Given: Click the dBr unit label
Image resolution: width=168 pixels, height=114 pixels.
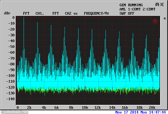Looking at the screenshot, I should pos(7,13).
